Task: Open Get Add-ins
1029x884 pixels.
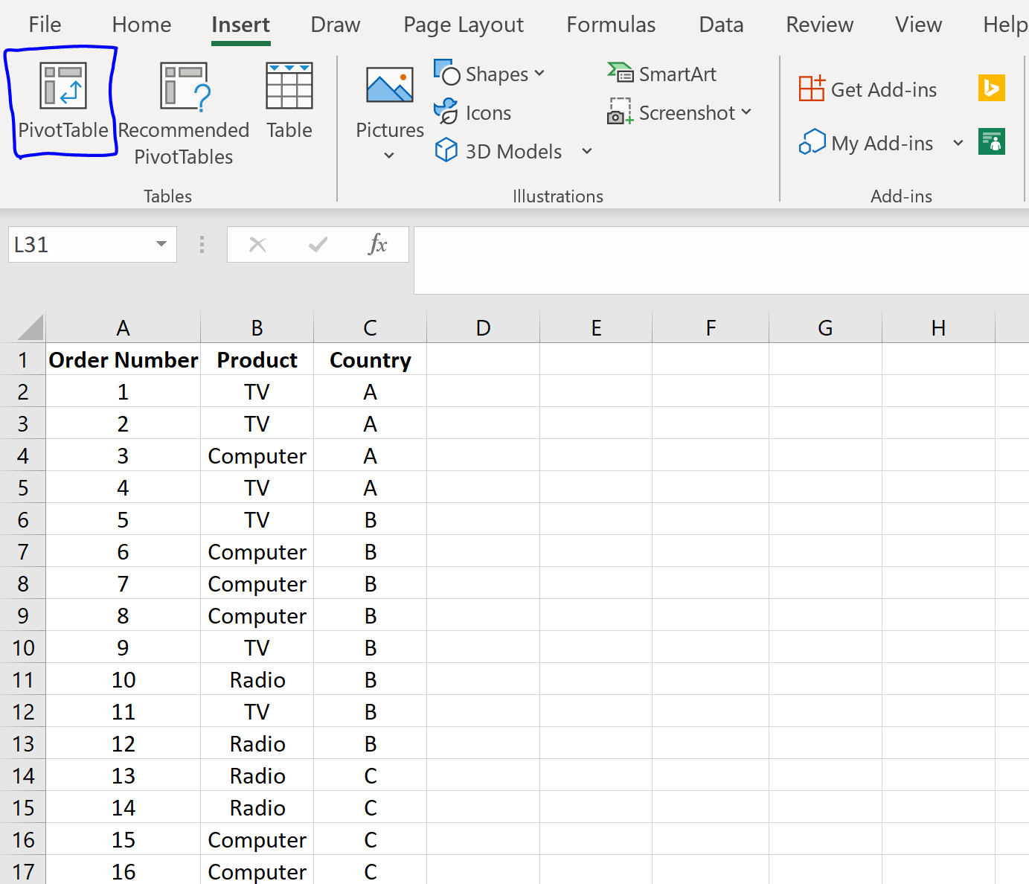Action: pos(867,89)
